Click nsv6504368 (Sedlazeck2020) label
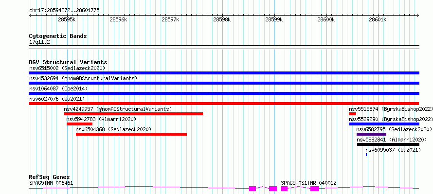 pyautogui.click(x=113, y=129)
